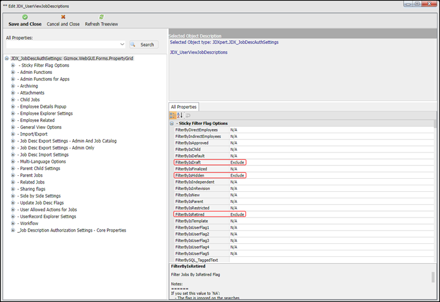Click the Refresh Treeview arrows icon

(x=101, y=17)
